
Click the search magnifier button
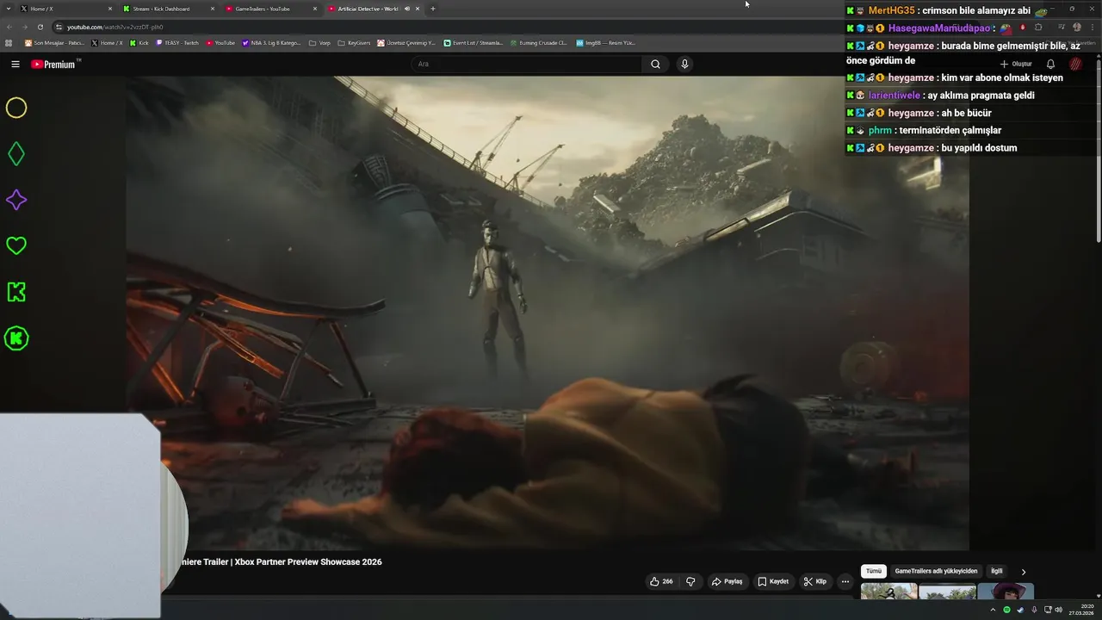655,64
